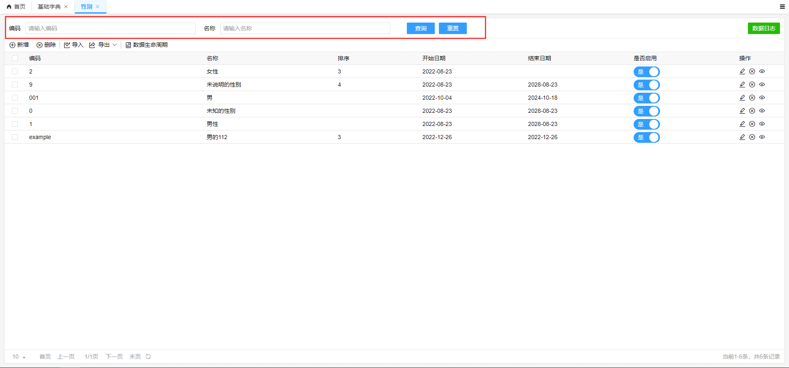Edit the 未说明的性别 row with pencil icon
Image resolution: width=789 pixels, height=368 pixels.
pos(742,85)
